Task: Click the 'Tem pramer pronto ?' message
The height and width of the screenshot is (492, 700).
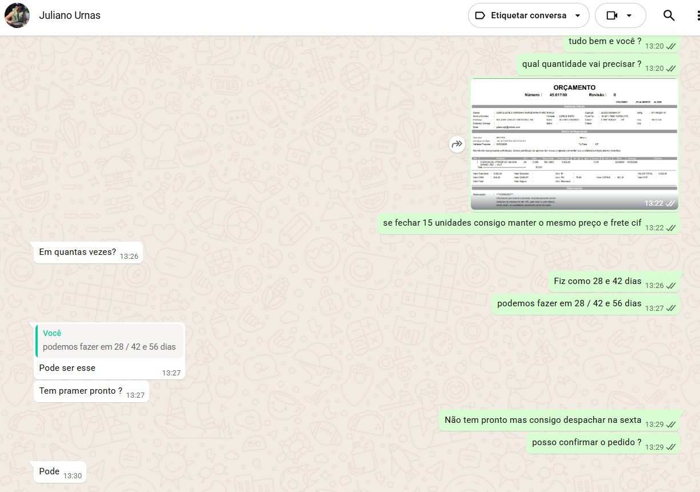Action: click(81, 391)
